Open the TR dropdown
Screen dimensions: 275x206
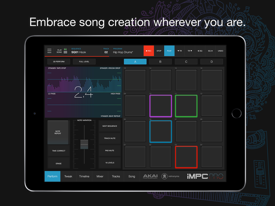tap(190, 51)
